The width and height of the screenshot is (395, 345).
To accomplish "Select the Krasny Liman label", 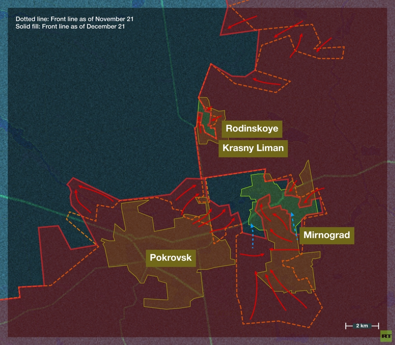I will 253,148.
